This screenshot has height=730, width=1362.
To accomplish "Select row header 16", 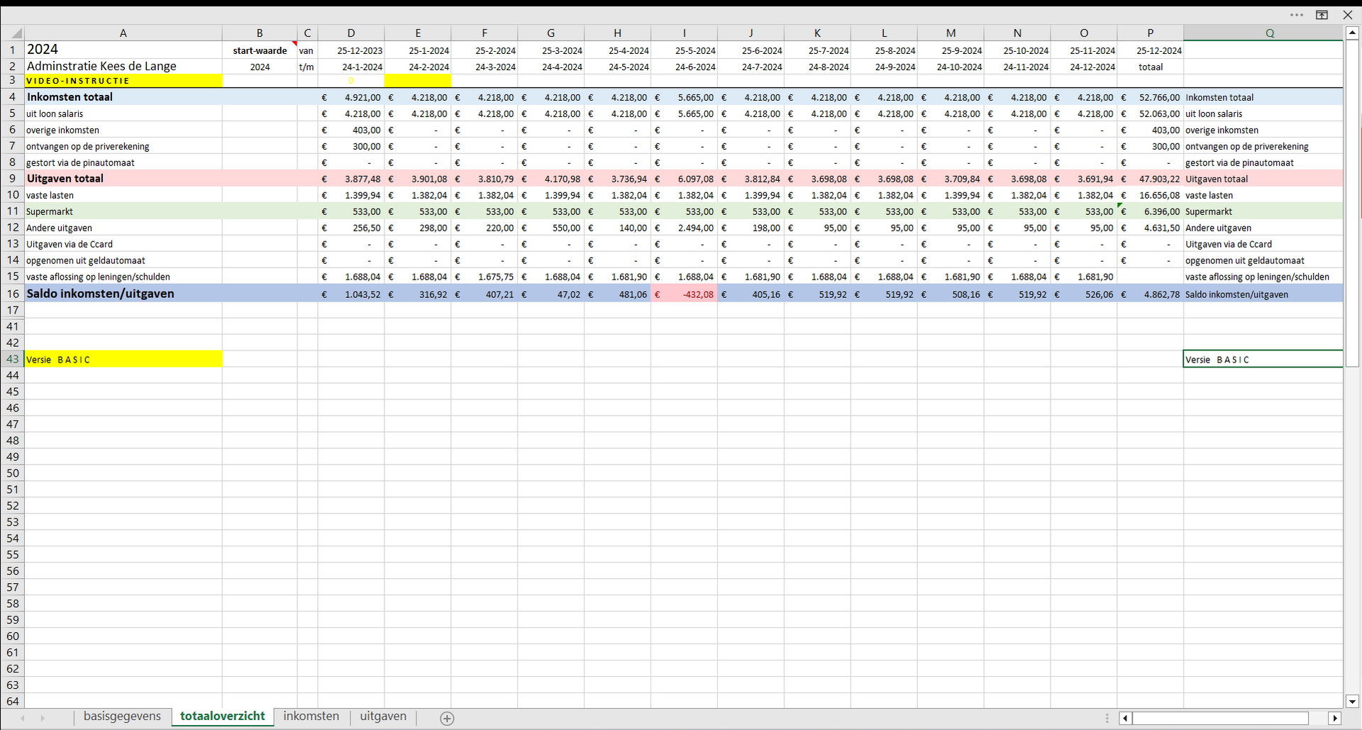I will click(x=13, y=294).
